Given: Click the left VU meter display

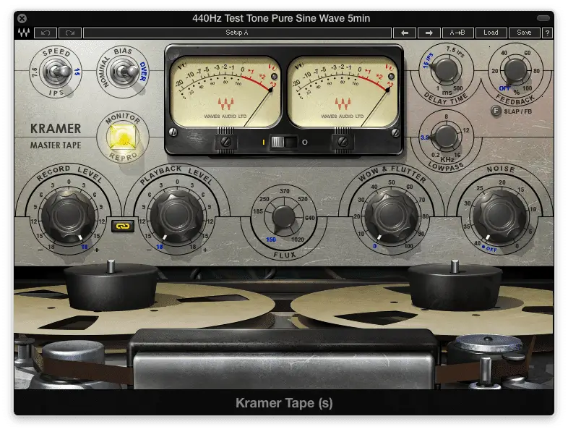Looking at the screenshot, I should 225,91.
